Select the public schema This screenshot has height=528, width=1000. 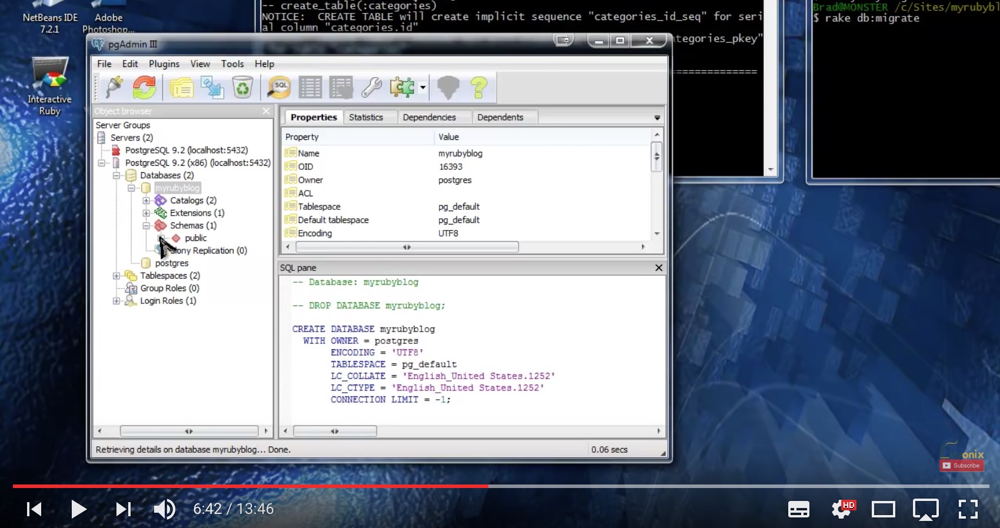click(196, 238)
